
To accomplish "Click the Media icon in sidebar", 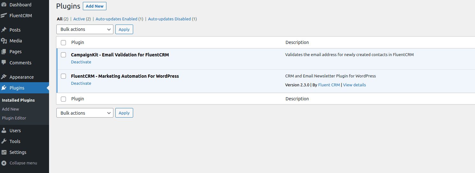I will (x=4, y=41).
